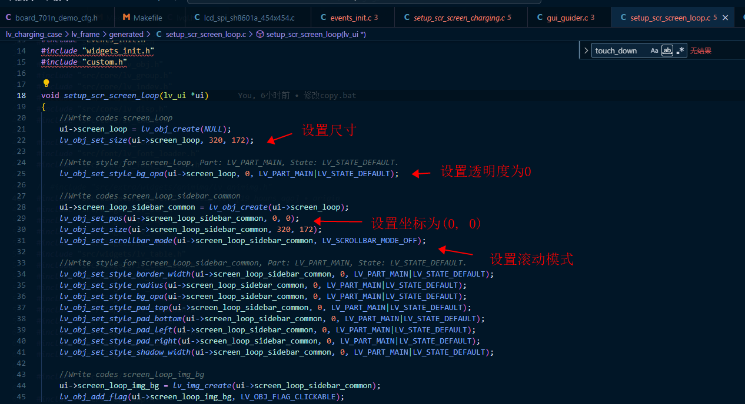This screenshot has height=404, width=745.
Task: Click the 无结果 find status text
Action: pyautogui.click(x=700, y=51)
